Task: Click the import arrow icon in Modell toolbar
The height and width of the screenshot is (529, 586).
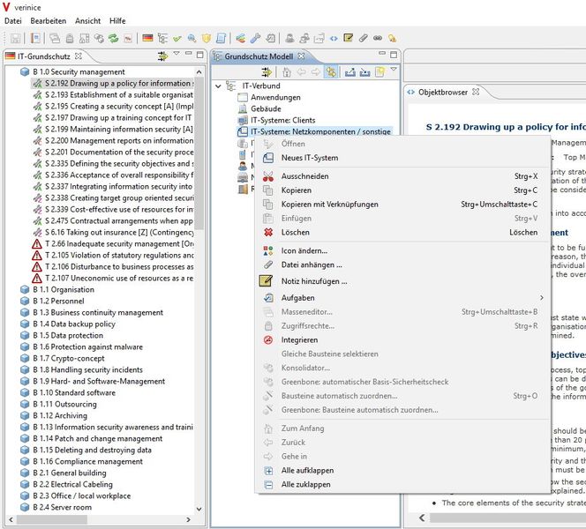Action: click(x=364, y=71)
